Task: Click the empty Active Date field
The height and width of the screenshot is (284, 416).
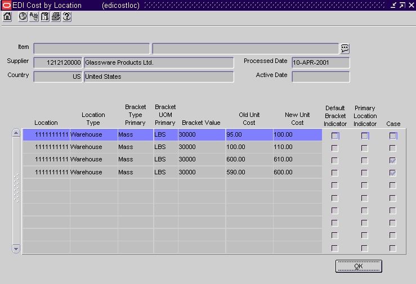Action: coord(321,76)
